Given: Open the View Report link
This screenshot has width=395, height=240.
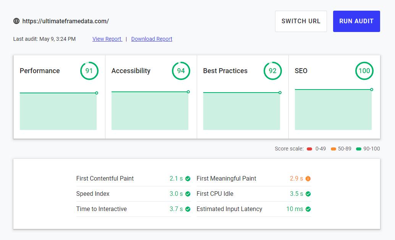Looking at the screenshot, I should [107, 39].
